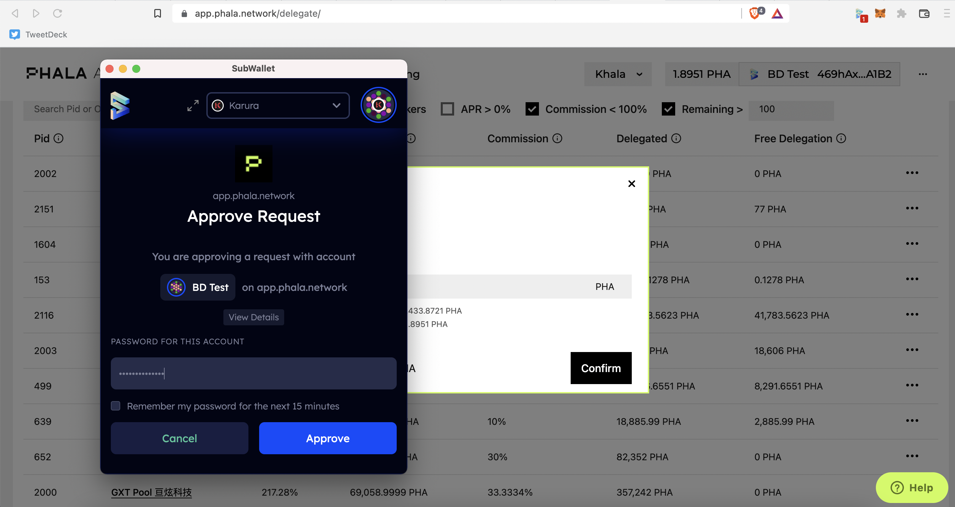
Task: Open the header more options ellipsis
Action: pyautogui.click(x=923, y=74)
